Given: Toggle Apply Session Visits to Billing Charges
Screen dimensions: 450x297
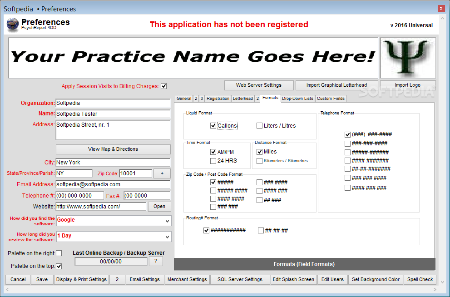Looking at the screenshot, I should [163, 86].
